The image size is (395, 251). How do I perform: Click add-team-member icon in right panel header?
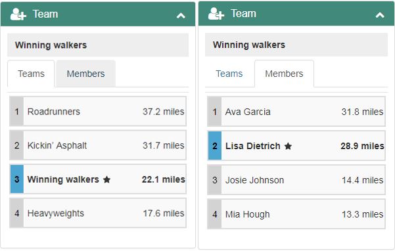(x=216, y=14)
